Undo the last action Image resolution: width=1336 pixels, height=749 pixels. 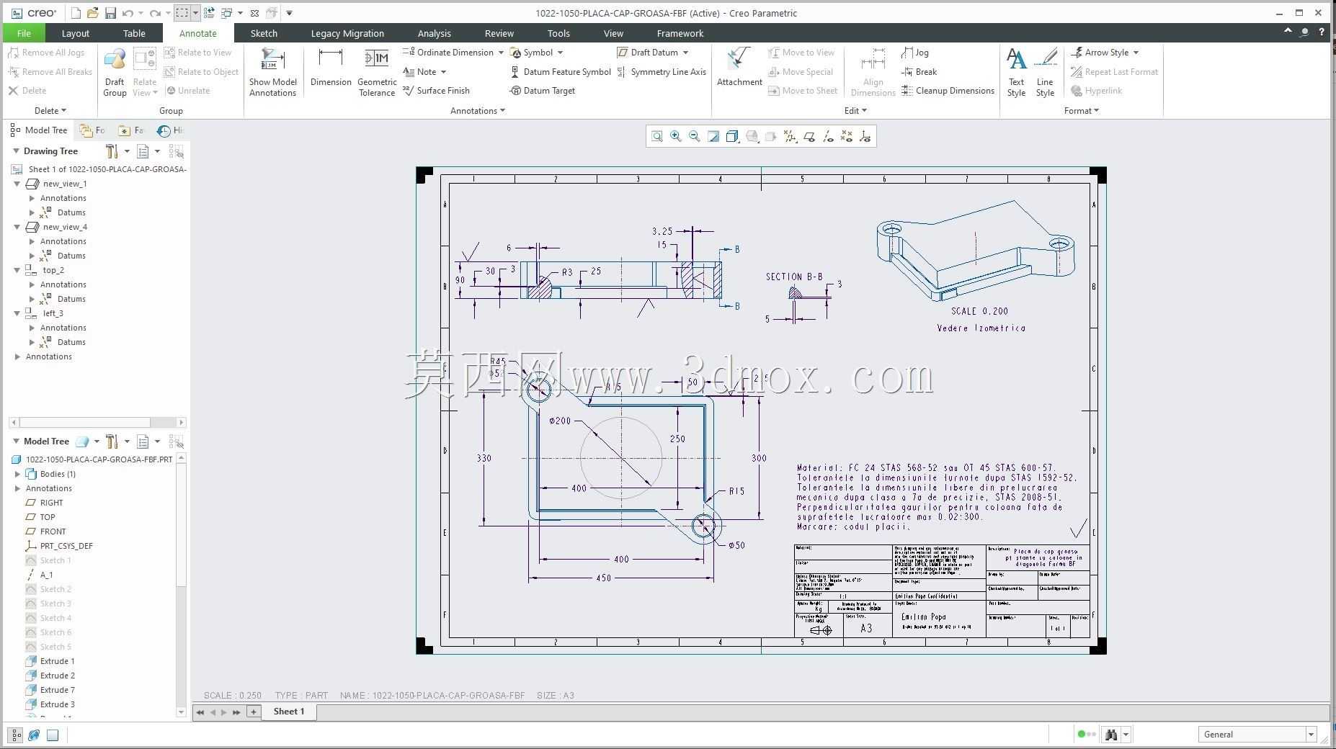pyautogui.click(x=128, y=13)
